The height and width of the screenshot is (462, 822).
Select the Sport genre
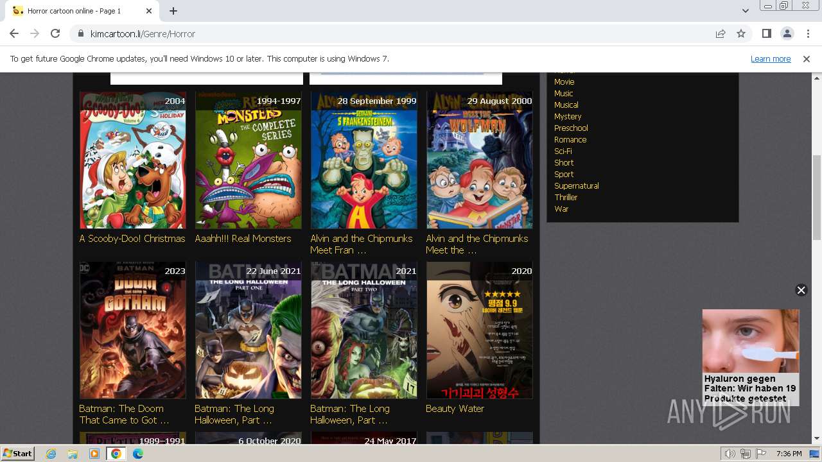pyautogui.click(x=564, y=174)
